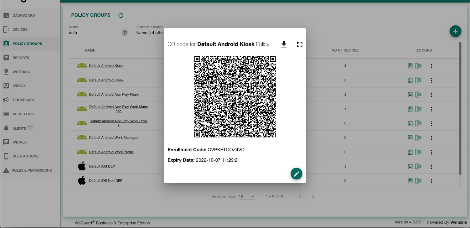This screenshot has width=470, height=228.
Task: Show QR code icon for Default Android Work Profile
Action: pos(419,152)
